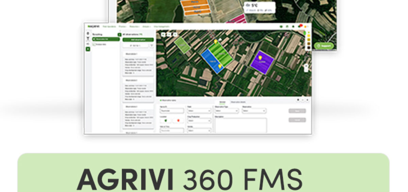Select the green Observation list item
Viewport: 408px width, 192px height.
106,39
